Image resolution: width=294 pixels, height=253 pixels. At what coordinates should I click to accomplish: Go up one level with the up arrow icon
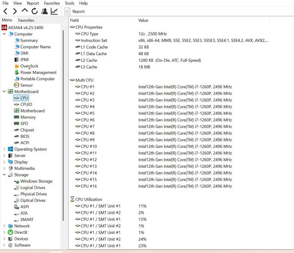click(x=25, y=10)
